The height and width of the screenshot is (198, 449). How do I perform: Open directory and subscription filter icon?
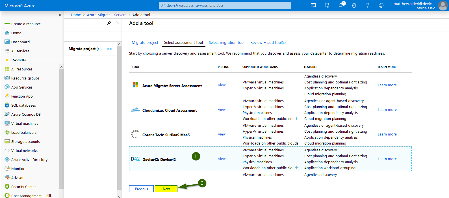(327, 5)
